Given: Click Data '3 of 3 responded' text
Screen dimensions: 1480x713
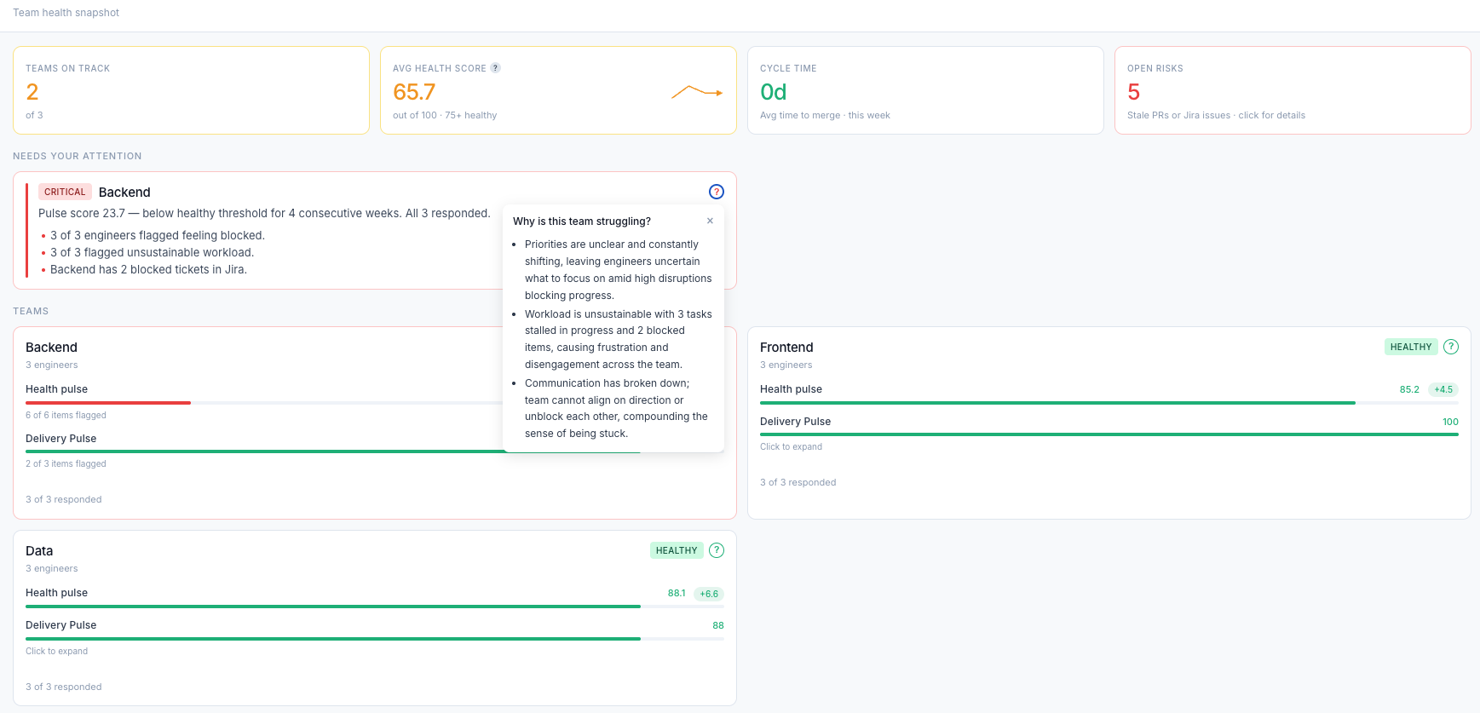Looking at the screenshot, I should (x=63, y=687).
